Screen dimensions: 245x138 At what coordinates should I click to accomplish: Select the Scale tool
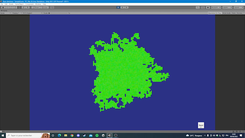point(15,7)
